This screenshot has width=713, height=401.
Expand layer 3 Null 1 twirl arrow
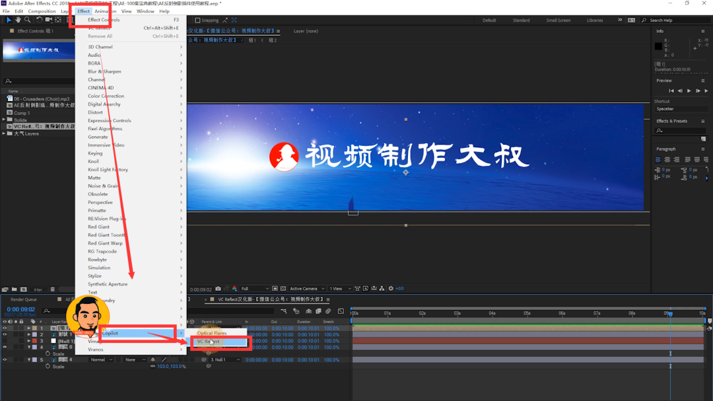click(29, 341)
